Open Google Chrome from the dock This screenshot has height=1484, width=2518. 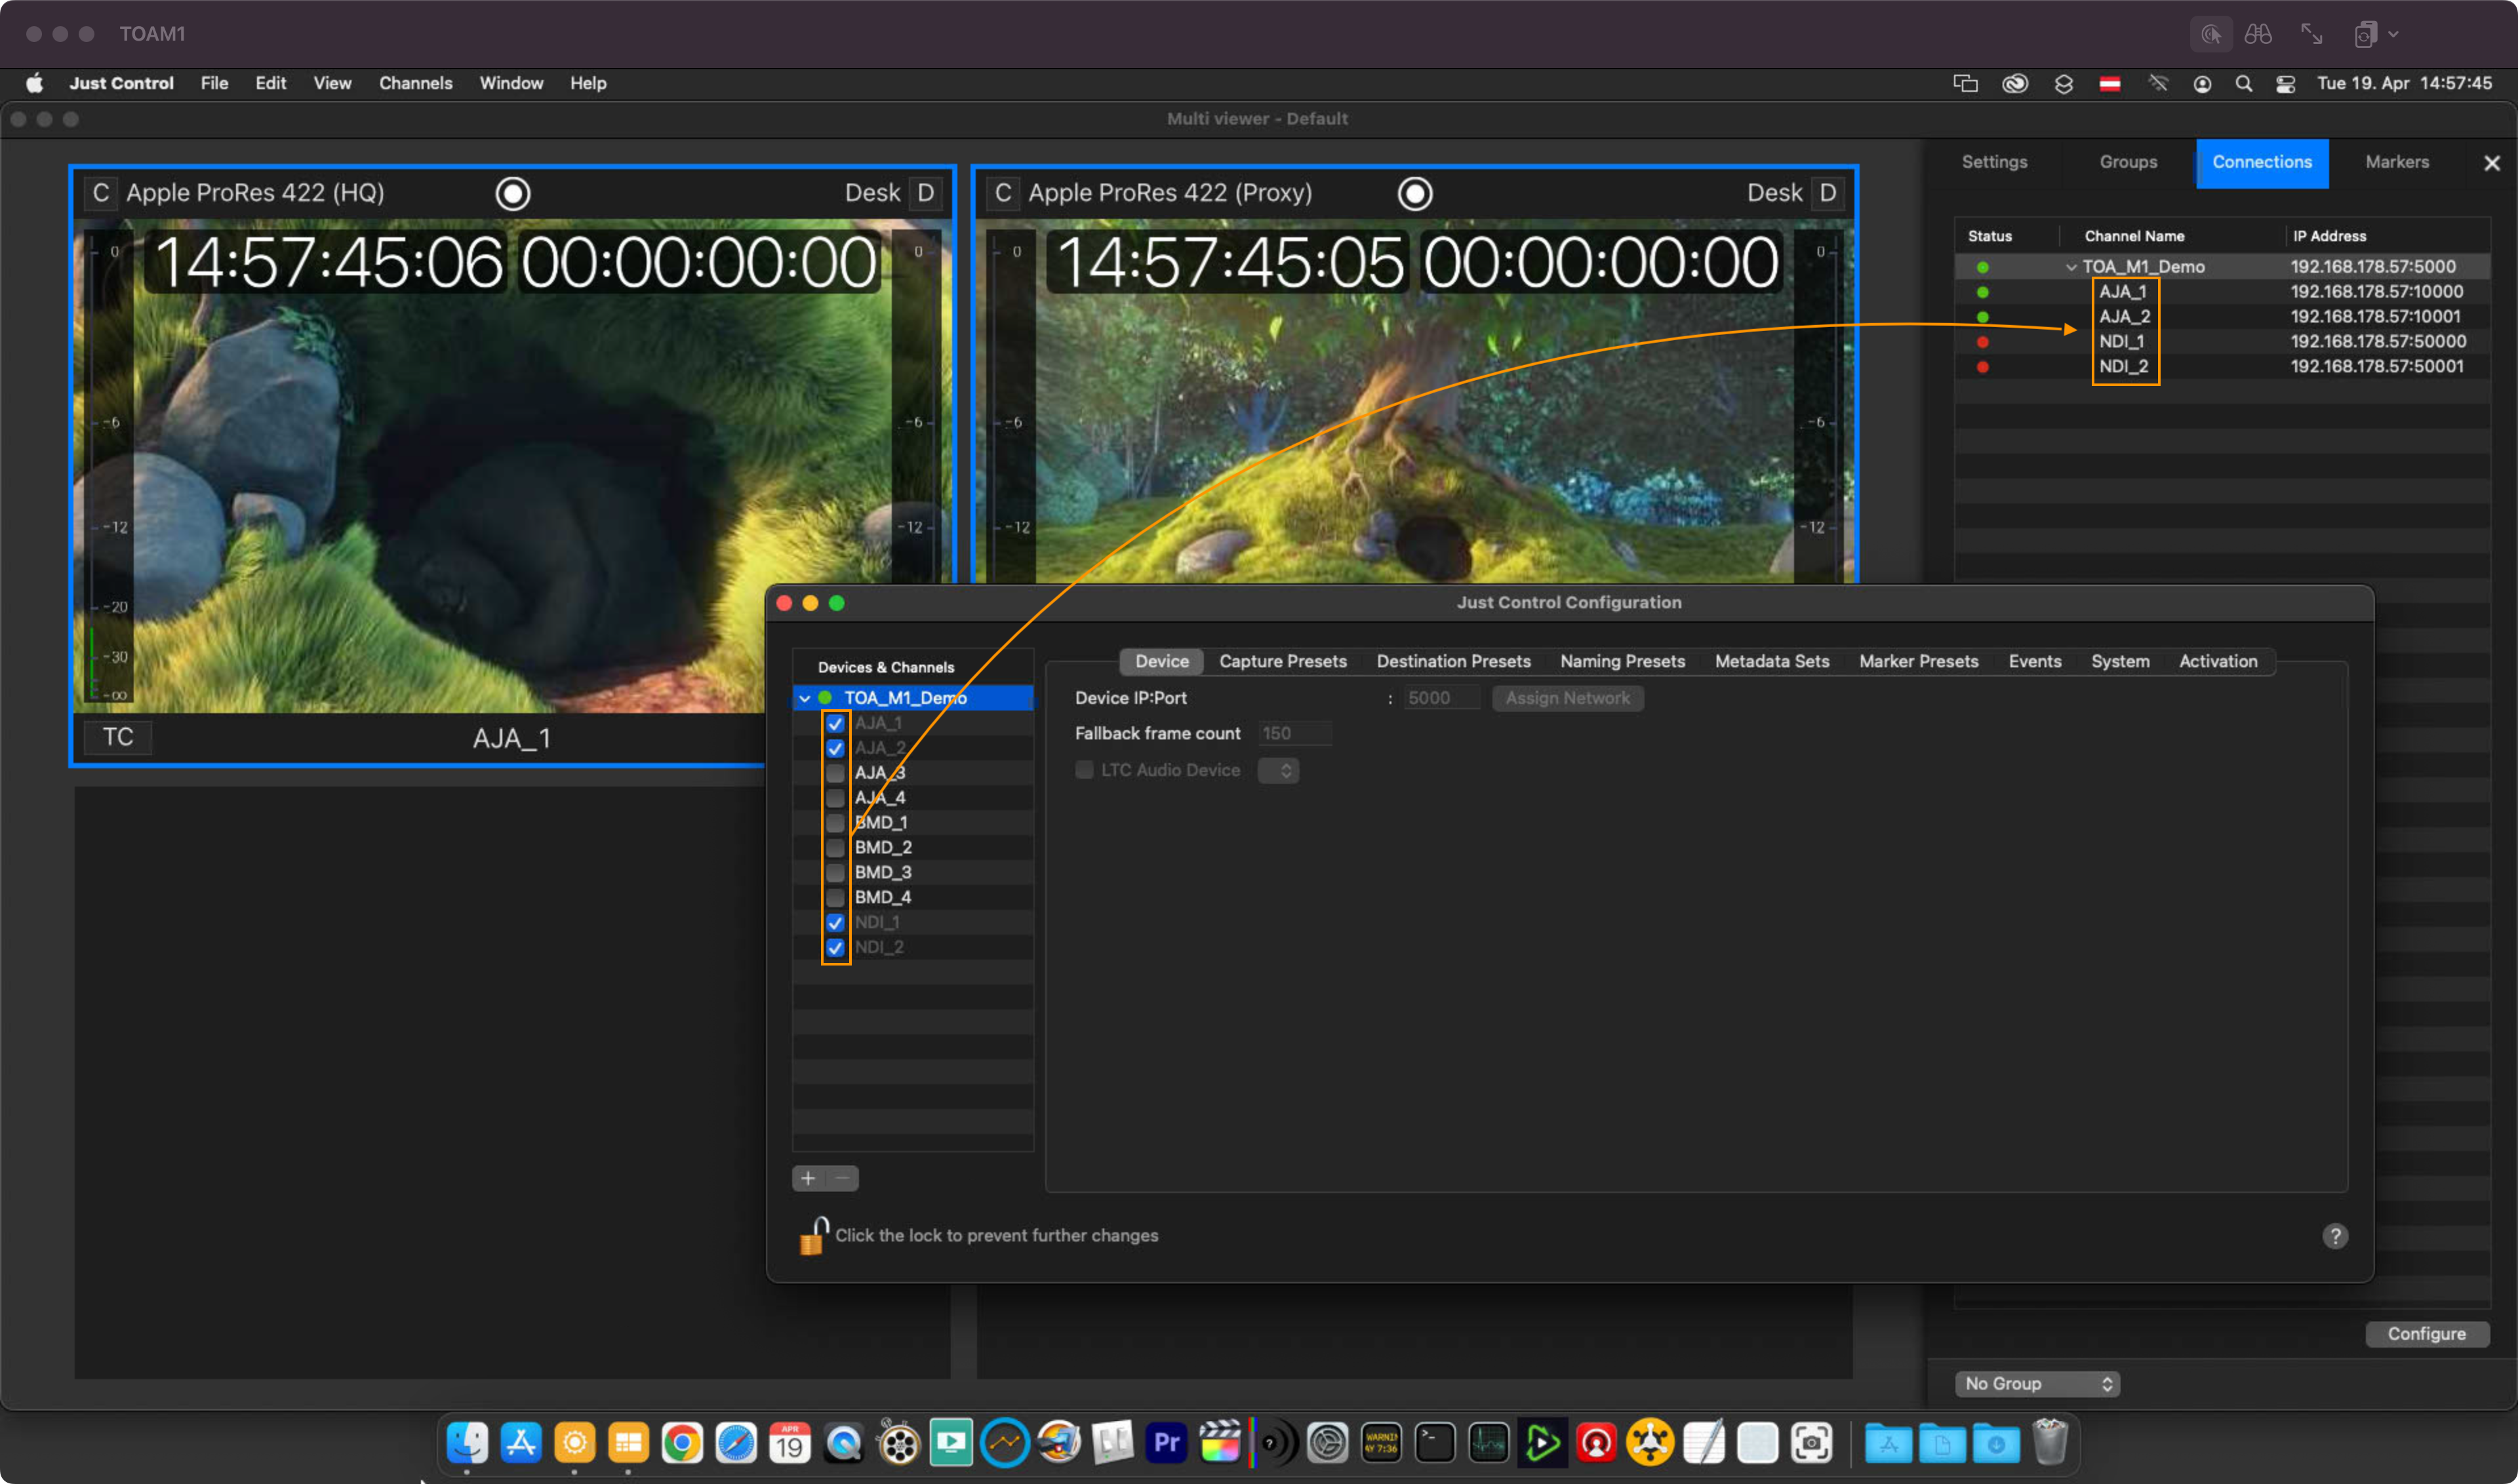682,1442
